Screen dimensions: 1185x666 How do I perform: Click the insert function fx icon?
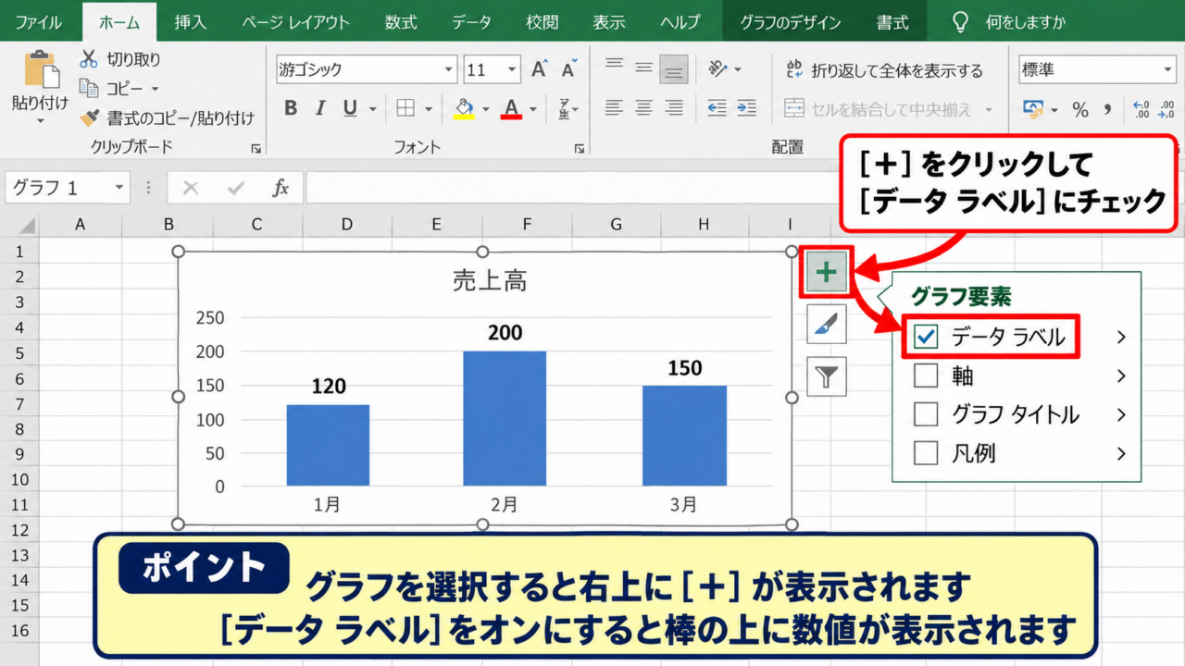point(281,188)
